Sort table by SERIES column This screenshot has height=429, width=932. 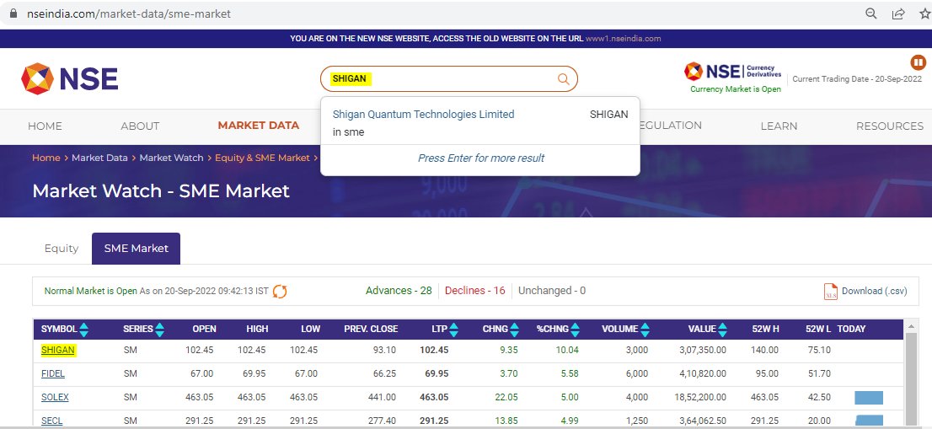point(159,330)
